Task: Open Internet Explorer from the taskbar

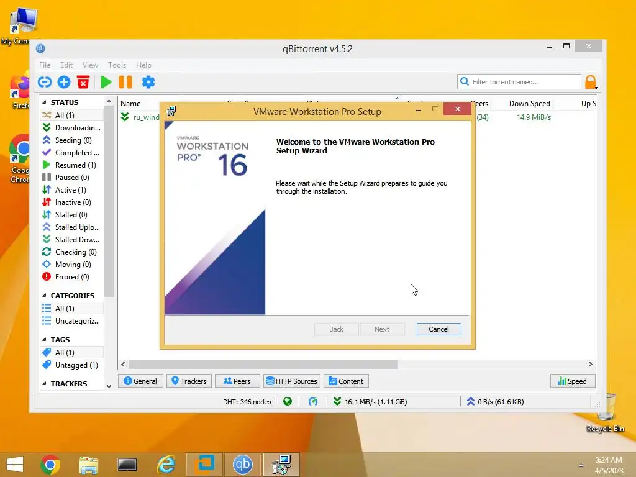Action: point(166,465)
